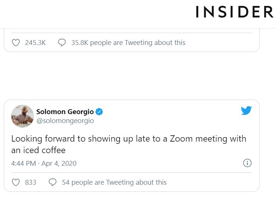This screenshot has width=276, height=207.
Task: Click the blue verified badge by Solomon Georgio
Action: click(100, 112)
